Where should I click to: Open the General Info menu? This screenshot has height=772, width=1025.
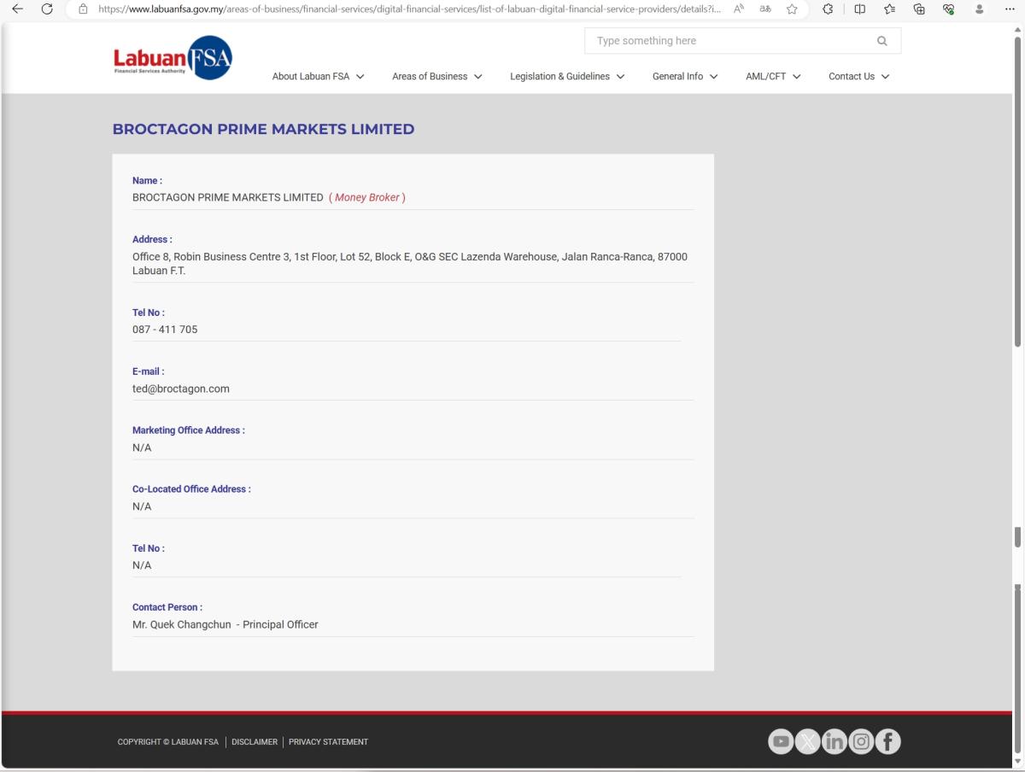pyautogui.click(x=684, y=77)
